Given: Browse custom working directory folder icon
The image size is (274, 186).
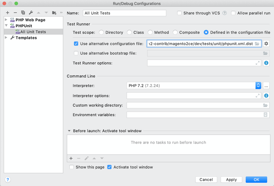Looking at the screenshot, I should 265,105.
